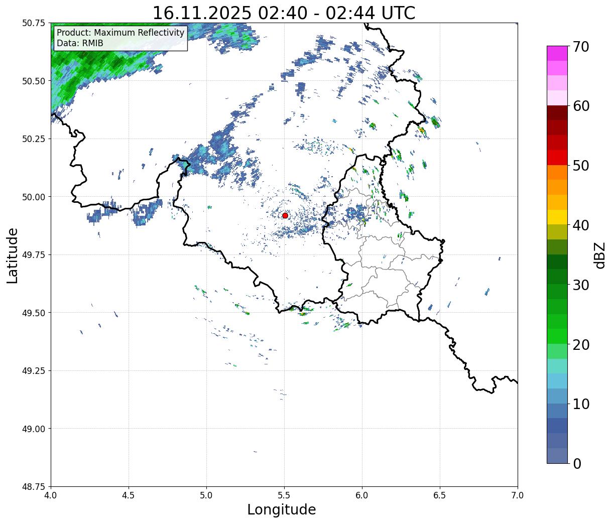Click the latitude tick label '49.50'

tap(34, 313)
